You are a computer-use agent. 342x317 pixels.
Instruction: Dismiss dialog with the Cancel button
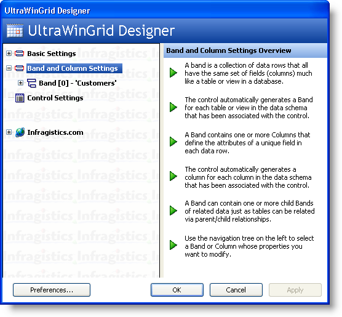click(236, 290)
